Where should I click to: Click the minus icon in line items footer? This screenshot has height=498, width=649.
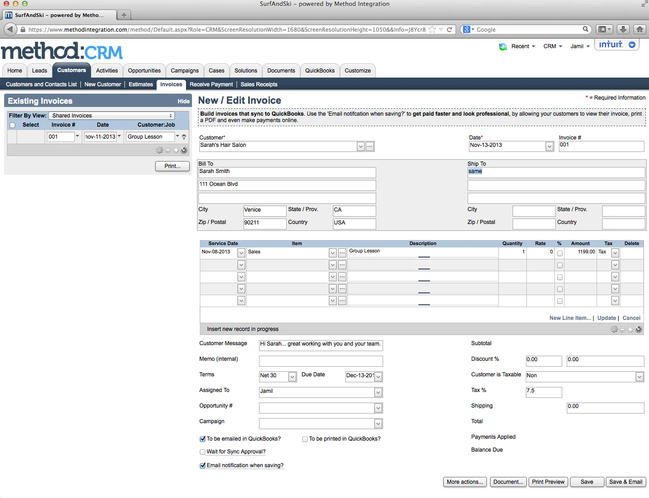coord(622,329)
